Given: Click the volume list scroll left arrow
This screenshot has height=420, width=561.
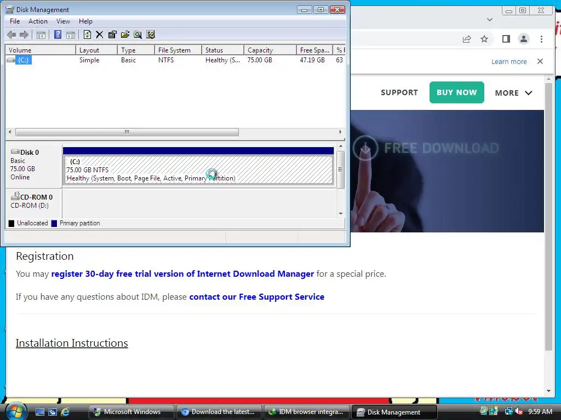Looking at the screenshot, I should [x=10, y=132].
